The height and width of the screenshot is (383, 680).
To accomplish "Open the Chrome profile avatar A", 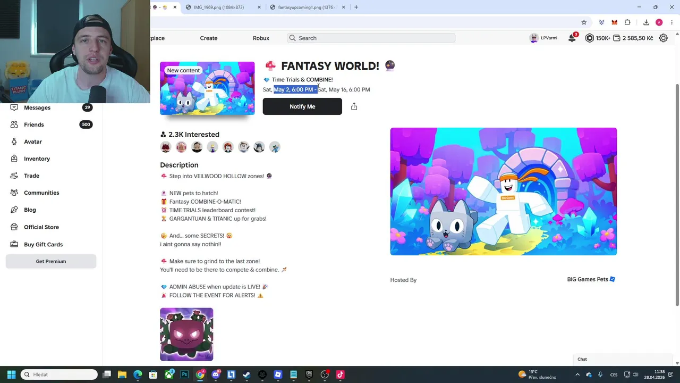I will [659, 22].
